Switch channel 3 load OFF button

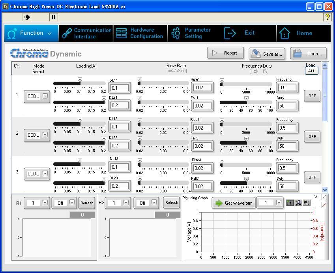[x=312, y=177]
